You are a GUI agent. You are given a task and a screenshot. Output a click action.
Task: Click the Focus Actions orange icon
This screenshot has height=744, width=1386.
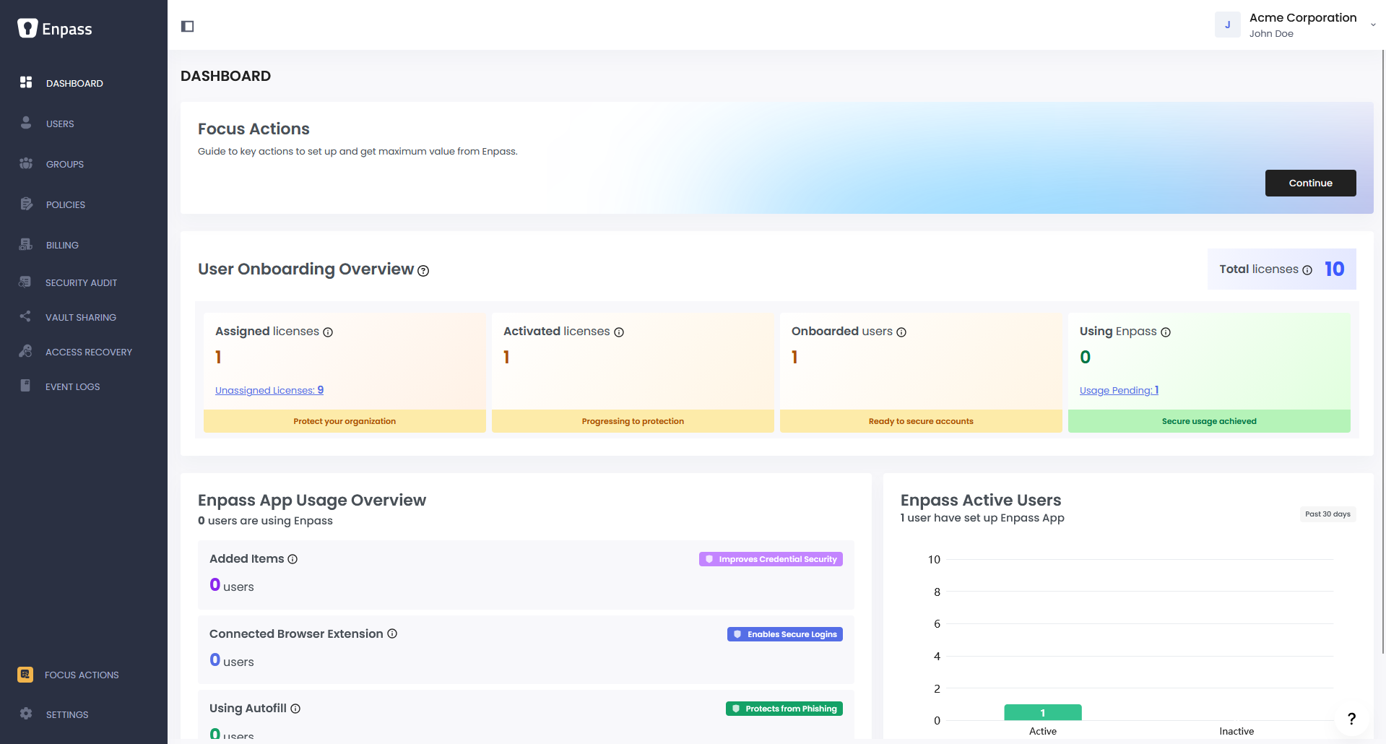(25, 674)
